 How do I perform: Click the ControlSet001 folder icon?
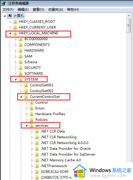click(x=26, y=85)
